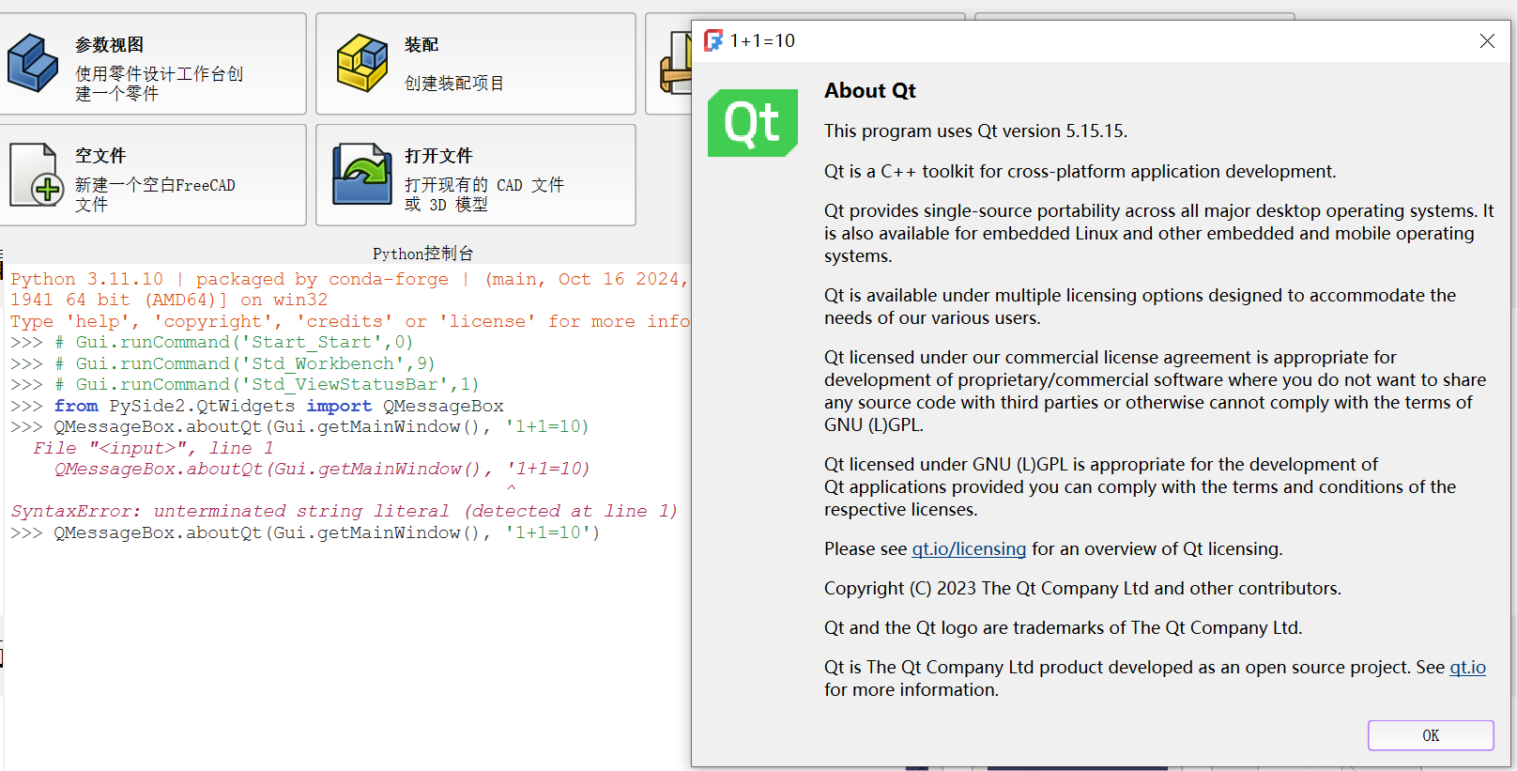Open the qt.io link in the dialog
1517x771 pixels.
(1467, 667)
